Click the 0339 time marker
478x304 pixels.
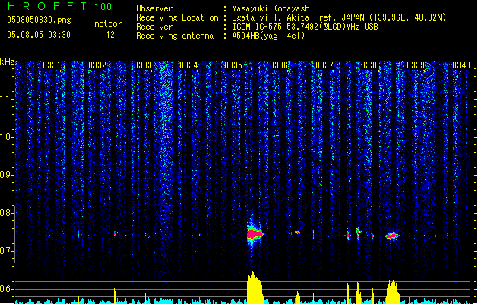point(416,65)
